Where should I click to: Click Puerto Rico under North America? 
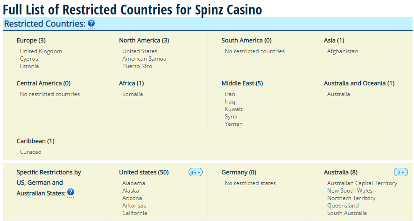[137, 66]
